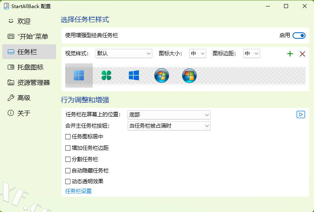Tick the 分割任务栏 checkbox
314x212 pixels.
point(68,159)
